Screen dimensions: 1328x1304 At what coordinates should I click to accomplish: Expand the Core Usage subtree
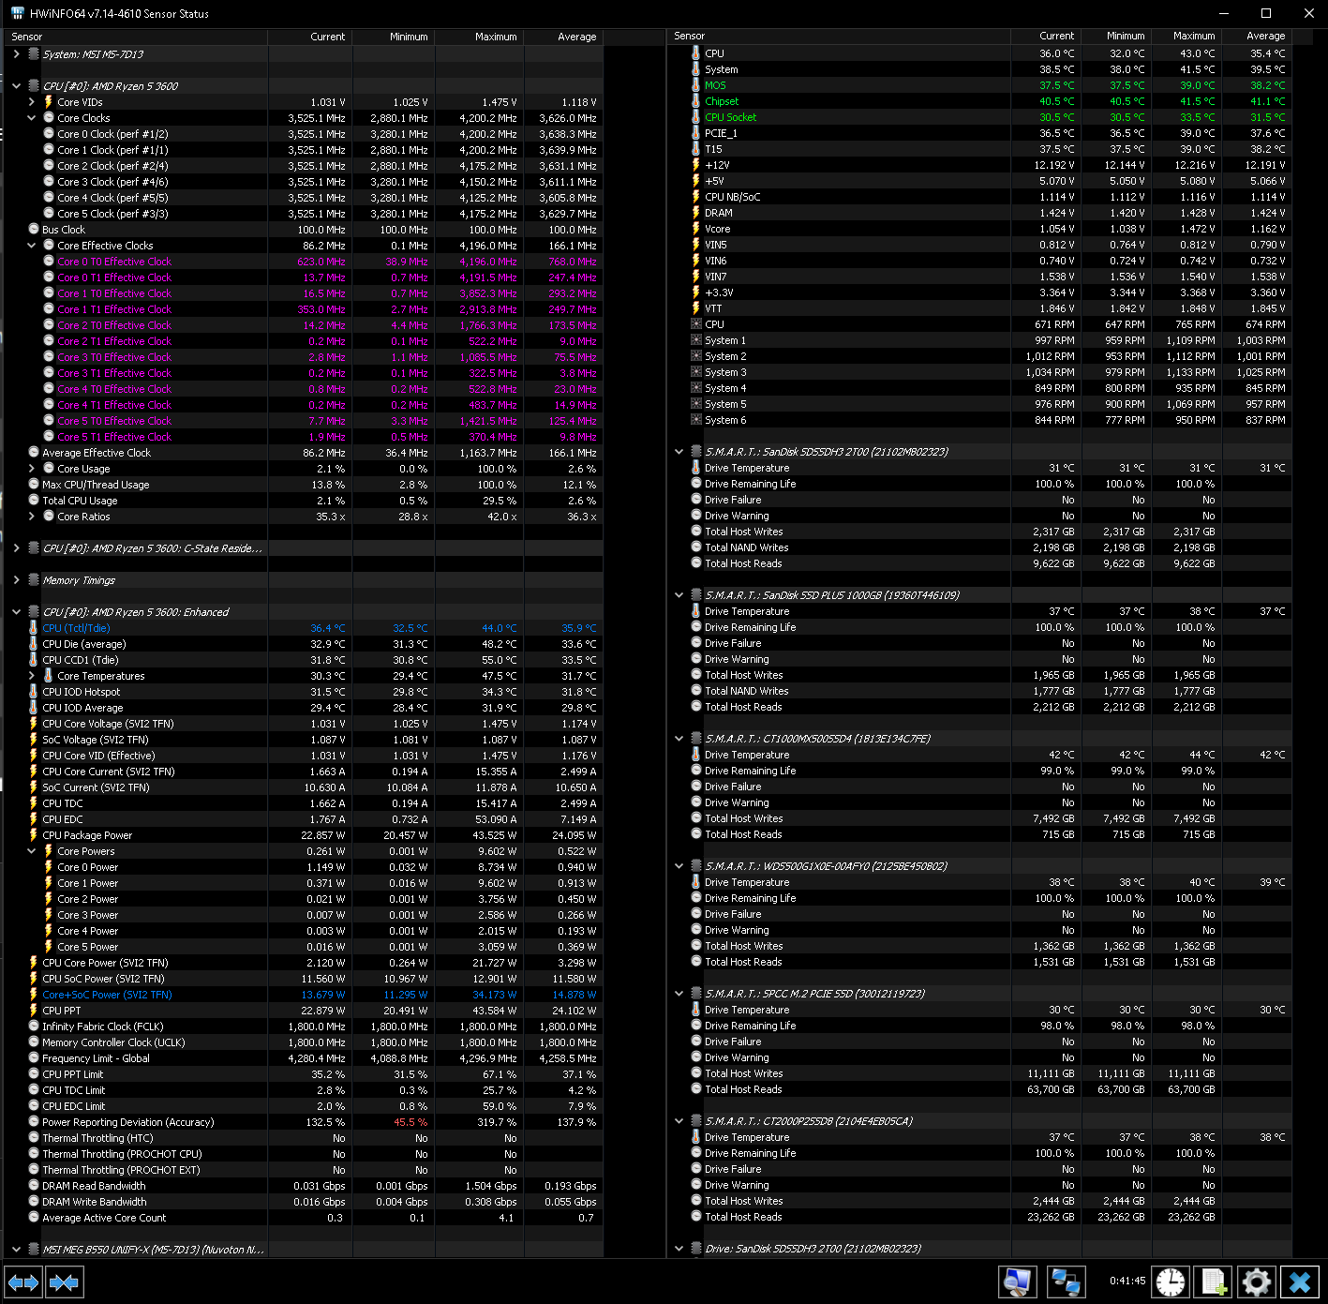[31, 469]
